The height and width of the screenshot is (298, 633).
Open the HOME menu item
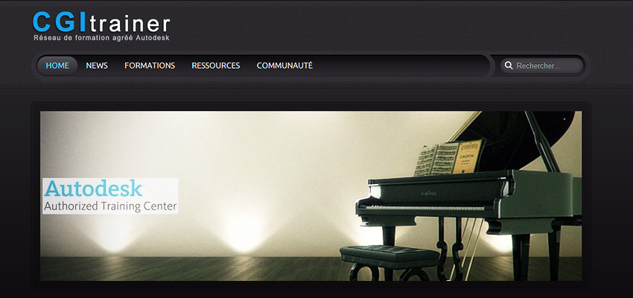57,66
